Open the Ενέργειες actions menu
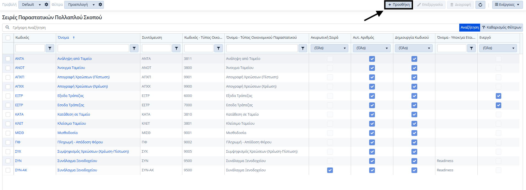Image resolution: width=526 pixels, height=190 pixels. (507, 5)
